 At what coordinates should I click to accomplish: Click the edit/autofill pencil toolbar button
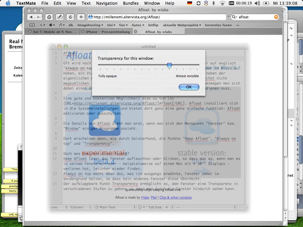60,17
